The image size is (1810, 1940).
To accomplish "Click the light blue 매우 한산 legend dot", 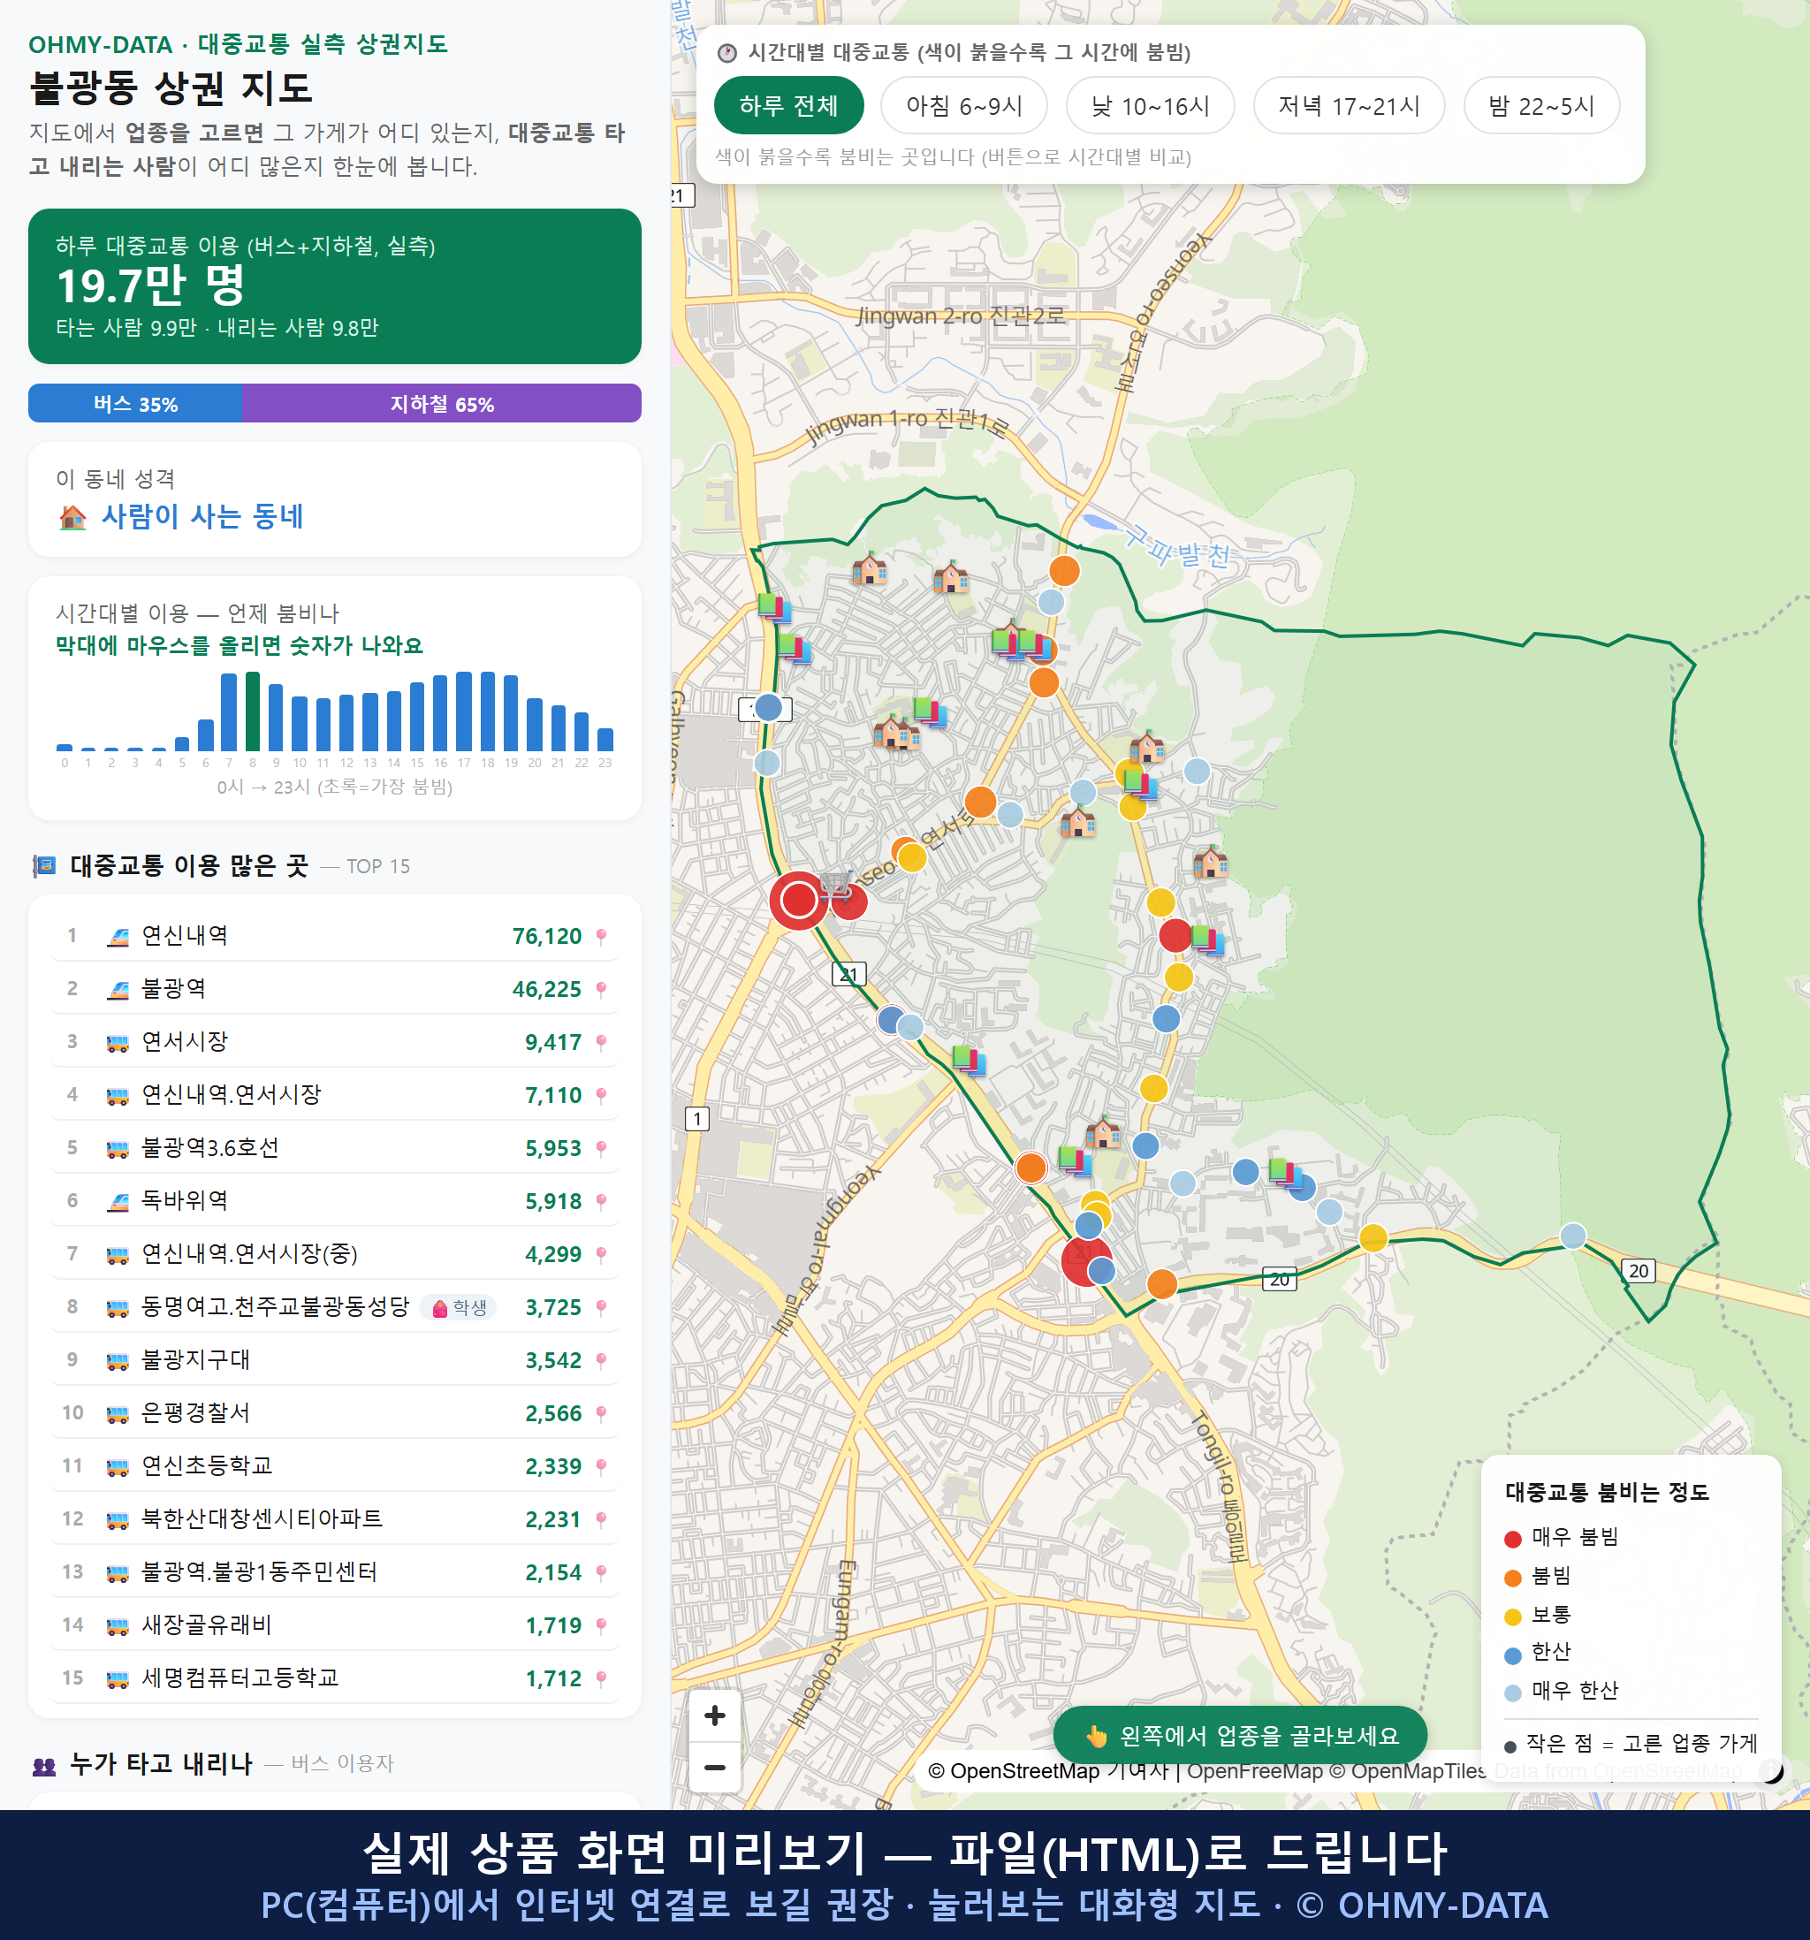I will (x=1512, y=1693).
